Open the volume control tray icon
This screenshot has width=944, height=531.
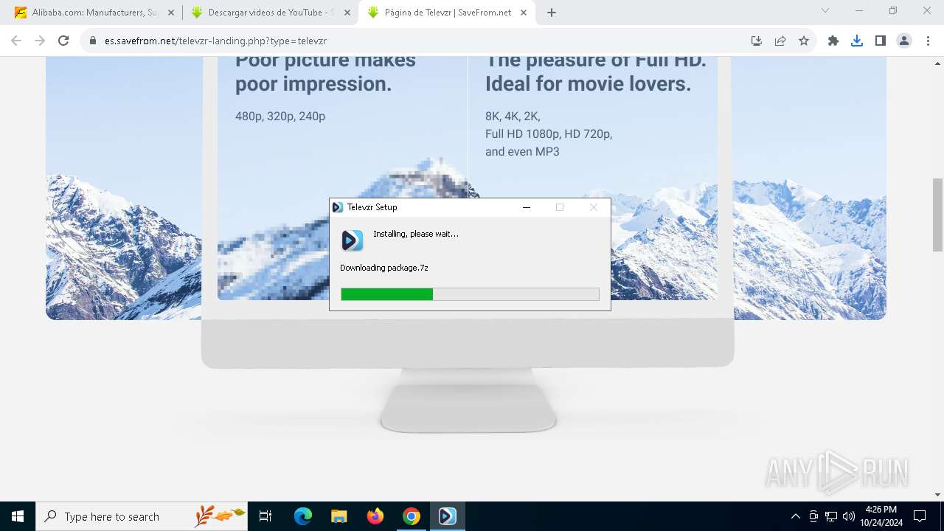point(849,516)
